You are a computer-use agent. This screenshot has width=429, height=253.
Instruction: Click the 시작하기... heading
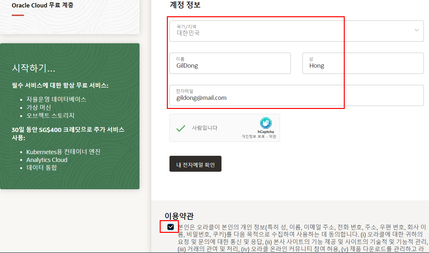pyautogui.click(x=34, y=68)
